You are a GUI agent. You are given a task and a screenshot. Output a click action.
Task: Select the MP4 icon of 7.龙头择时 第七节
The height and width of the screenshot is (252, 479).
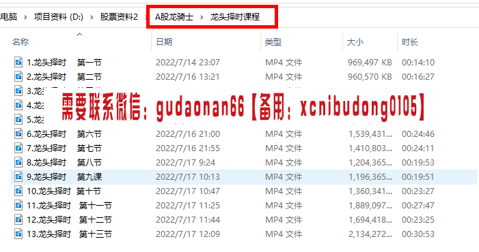(x=18, y=148)
